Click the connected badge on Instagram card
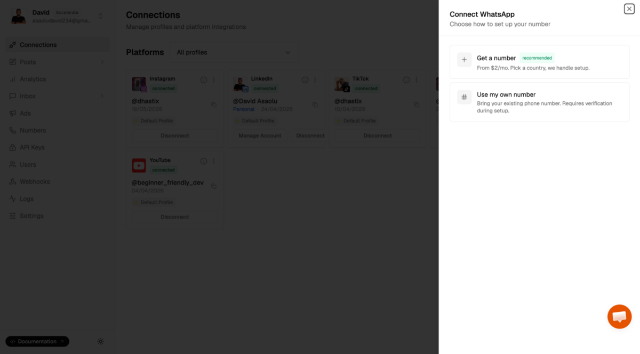Viewport: 640px width, 354px height. coord(163,88)
